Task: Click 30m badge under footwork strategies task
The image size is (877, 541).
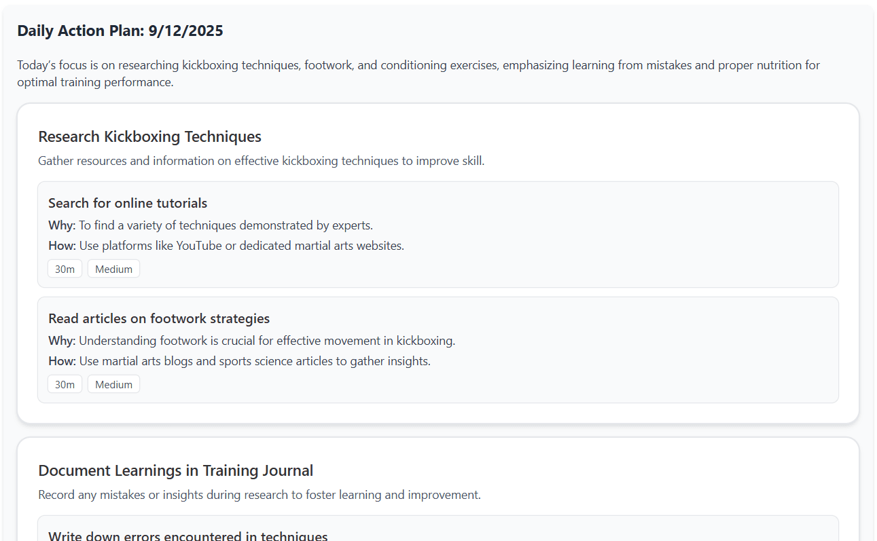Action: [x=65, y=384]
